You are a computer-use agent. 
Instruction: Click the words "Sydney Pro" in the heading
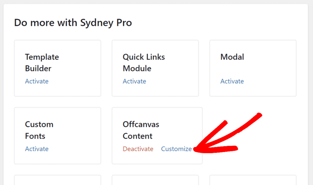[x=106, y=23]
